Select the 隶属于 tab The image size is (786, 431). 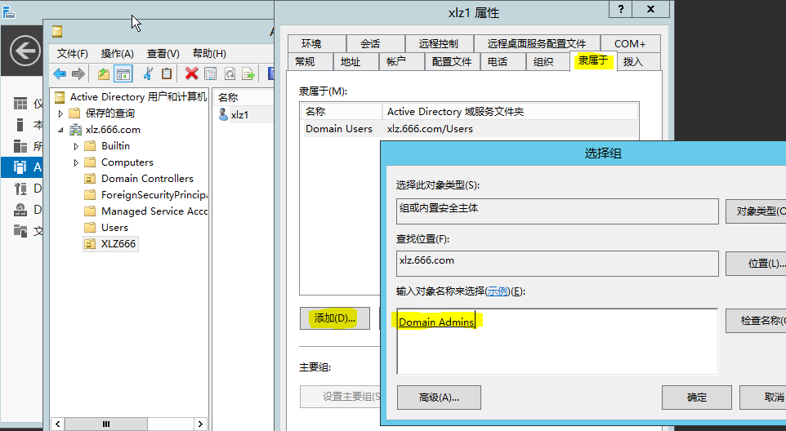pyautogui.click(x=593, y=60)
